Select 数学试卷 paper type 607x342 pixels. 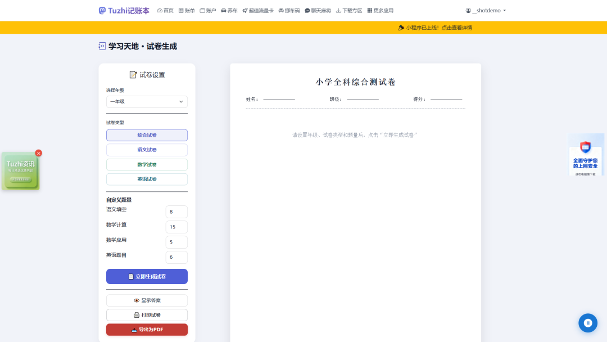click(x=147, y=165)
